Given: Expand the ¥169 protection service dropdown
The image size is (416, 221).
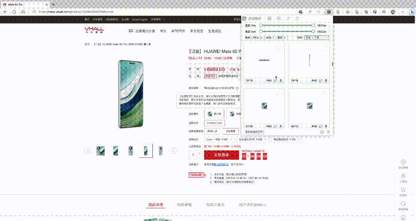Looking at the screenshot, I should pos(287,139).
